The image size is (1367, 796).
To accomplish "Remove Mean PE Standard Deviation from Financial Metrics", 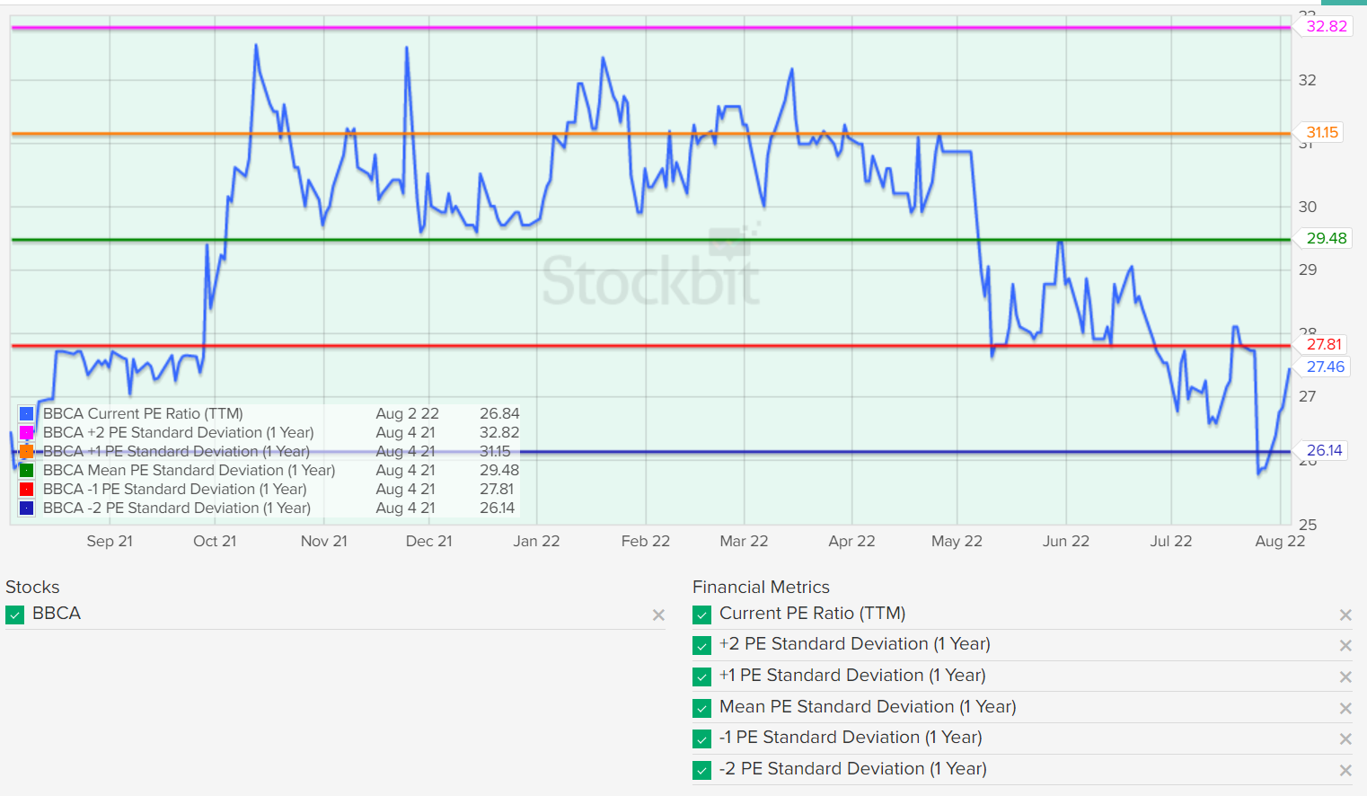I will pyautogui.click(x=1345, y=708).
